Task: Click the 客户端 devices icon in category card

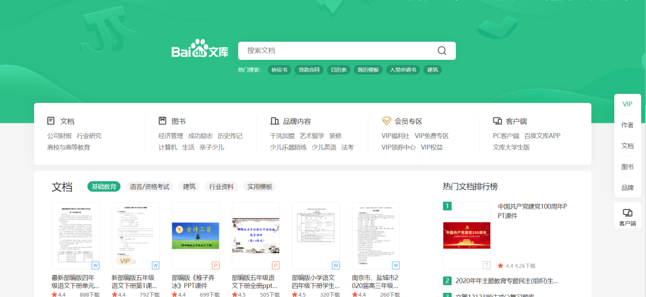Action: [x=497, y=121]
